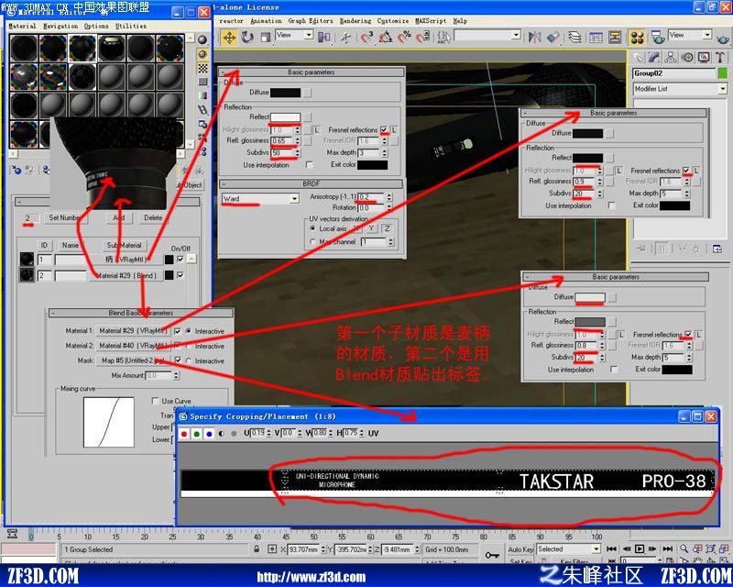The height and width of the screenshot is (587, 733).
Task: Toggle the Angle Snap icon
Action: coord(386,37)
